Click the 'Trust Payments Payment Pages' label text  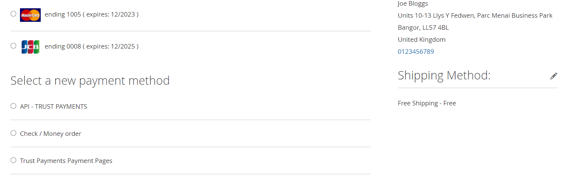pyautogui.click(x=66, y=161)
